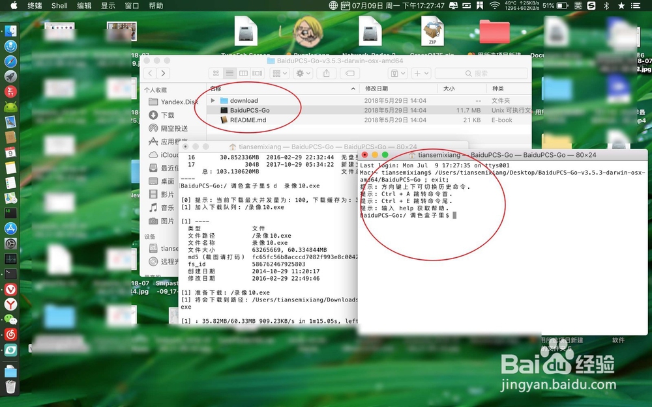Switch Finder to list view

point(230,73)
